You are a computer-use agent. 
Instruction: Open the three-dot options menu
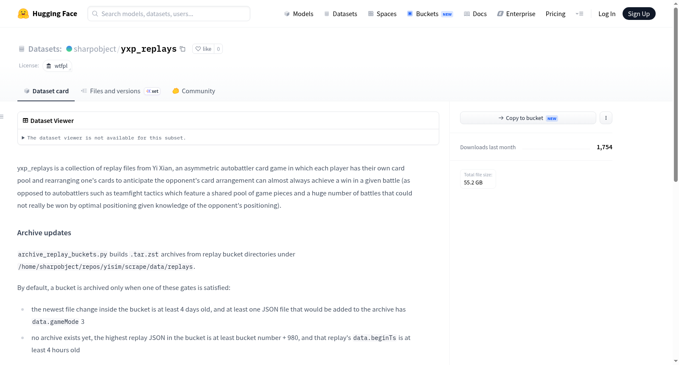click(x=606, y=118)
